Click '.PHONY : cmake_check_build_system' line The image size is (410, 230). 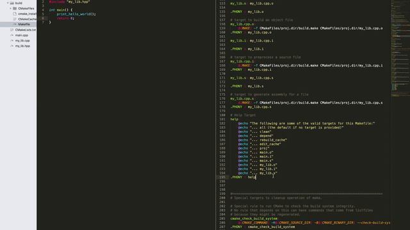pyautogui.click(x=263, y=227)
